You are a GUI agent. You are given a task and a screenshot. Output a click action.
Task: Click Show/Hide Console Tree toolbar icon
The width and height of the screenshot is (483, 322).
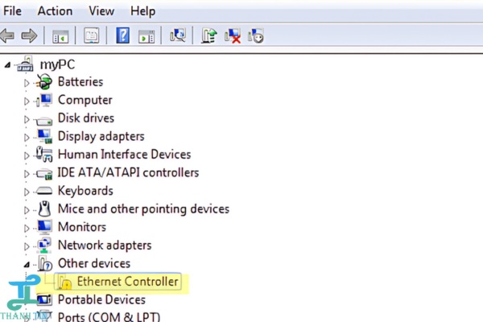click(x=60, y=35)
